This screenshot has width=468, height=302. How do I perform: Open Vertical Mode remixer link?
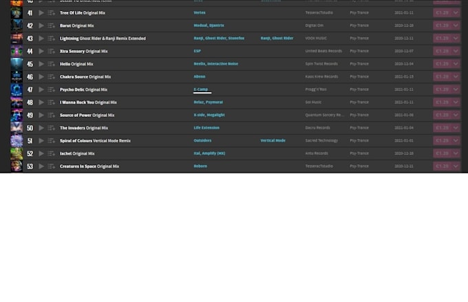coord(273,140)
